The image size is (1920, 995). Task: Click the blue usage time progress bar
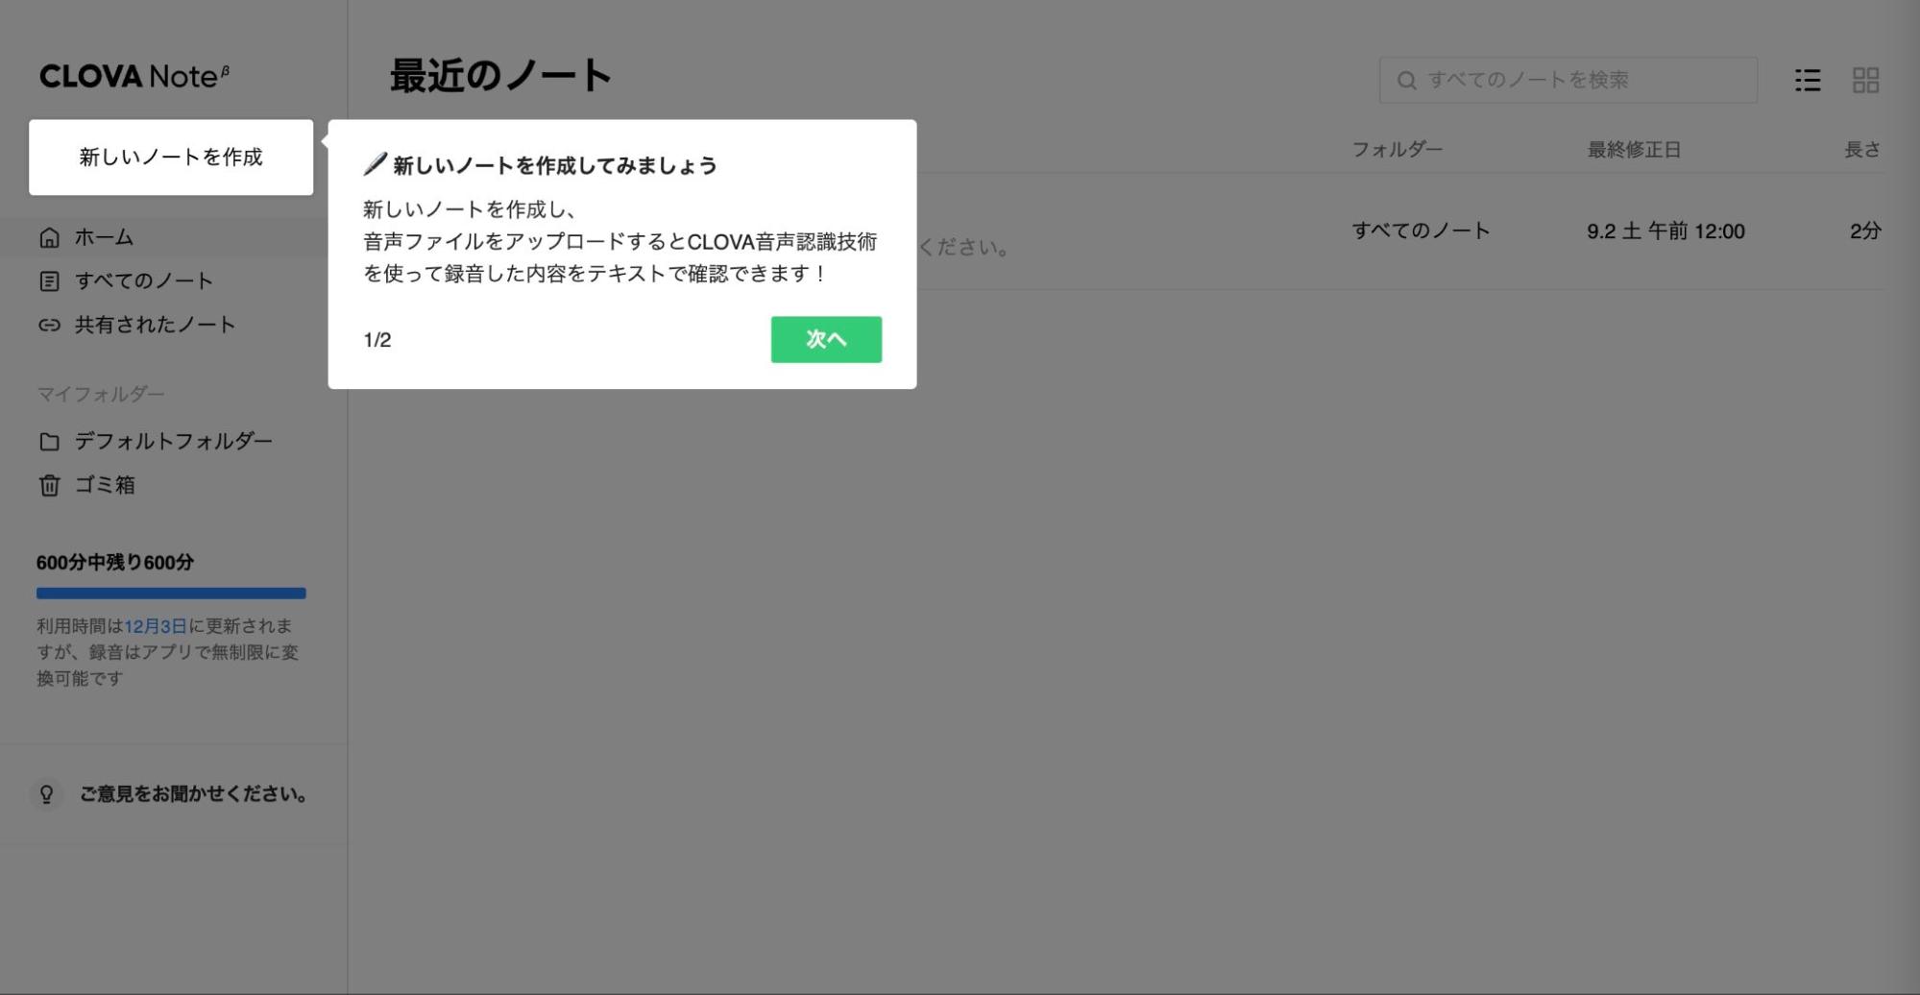coord(171,594)
